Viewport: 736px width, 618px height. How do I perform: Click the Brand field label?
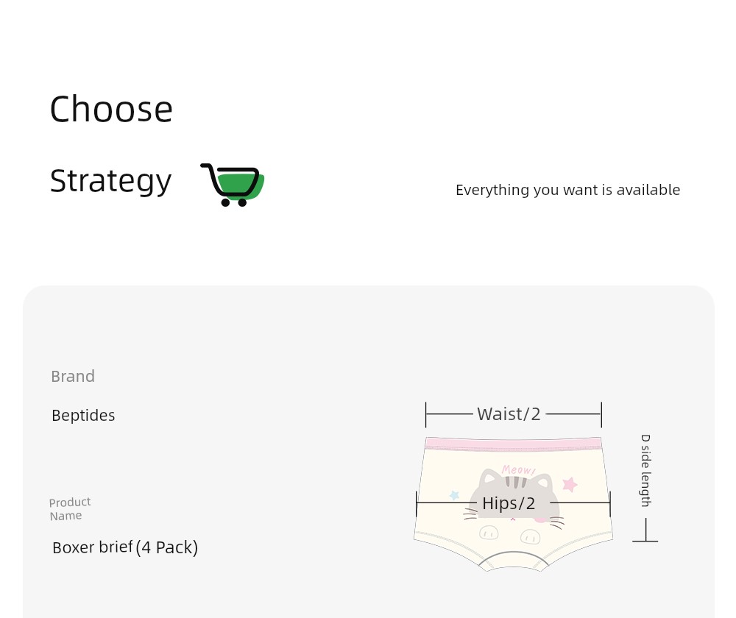pyautogui.click(x=73, y=377)
